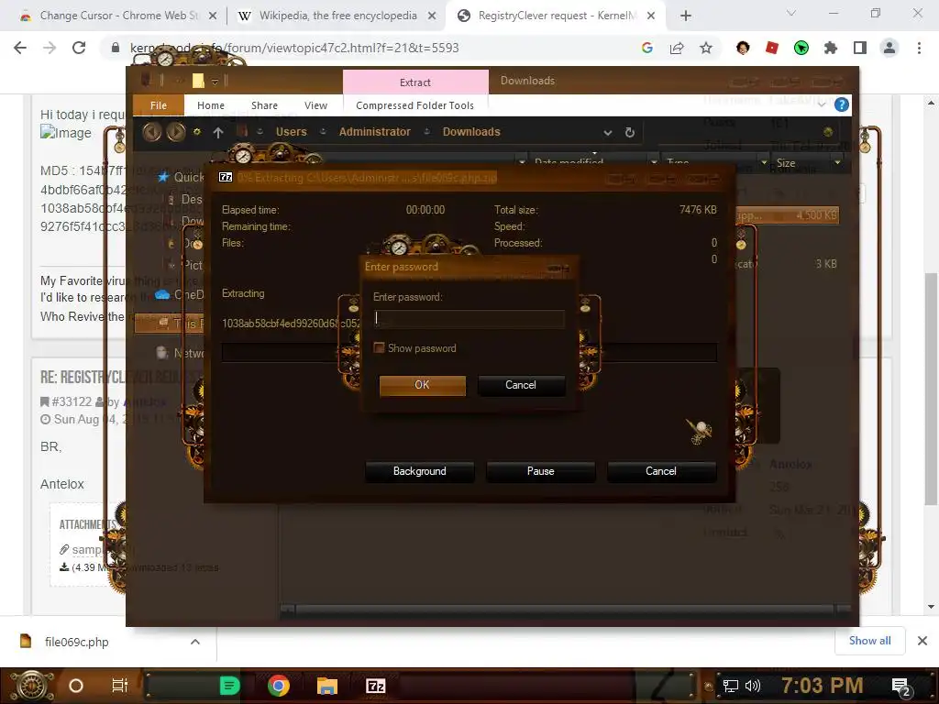Select OneDrive in navigation pane
The image size is (939, 704).
[180, 294]
